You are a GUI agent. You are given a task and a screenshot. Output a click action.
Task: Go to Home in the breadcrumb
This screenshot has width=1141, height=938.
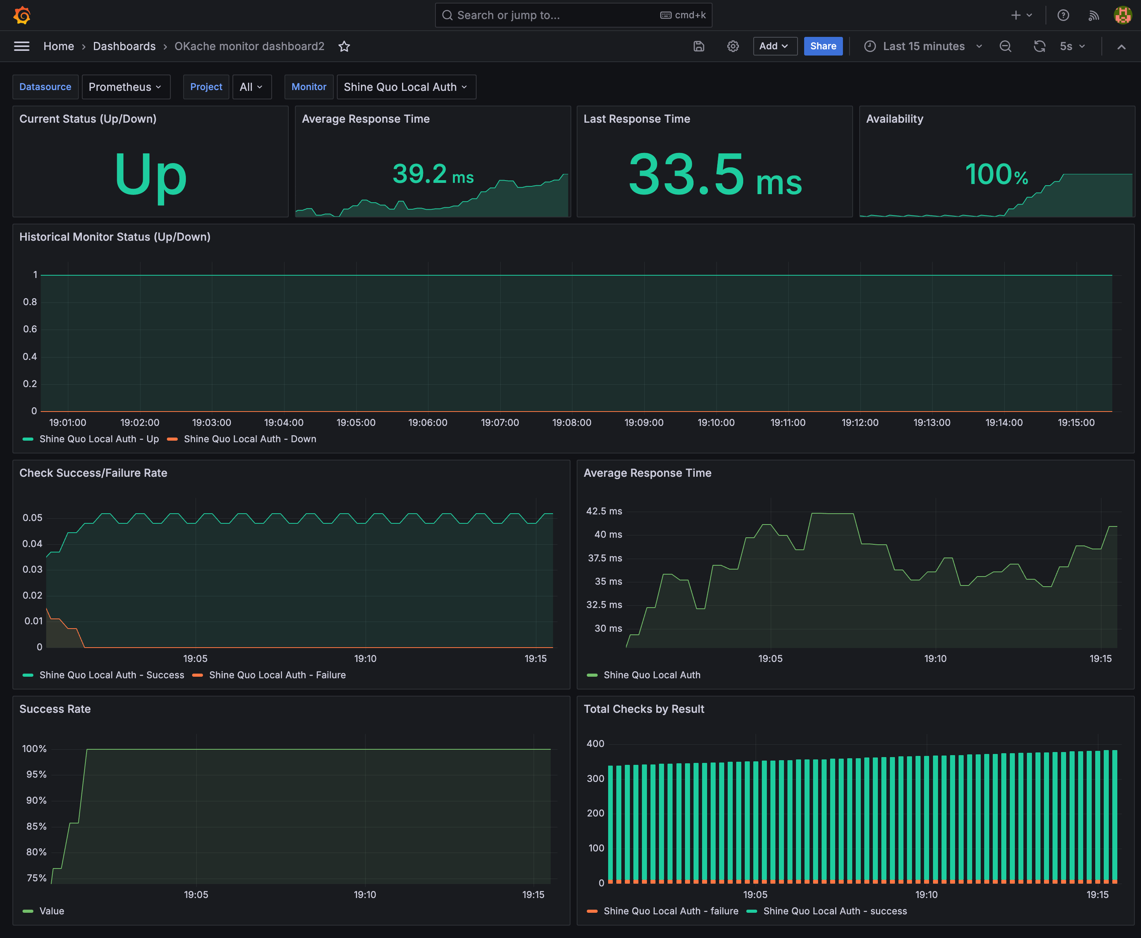58,47
